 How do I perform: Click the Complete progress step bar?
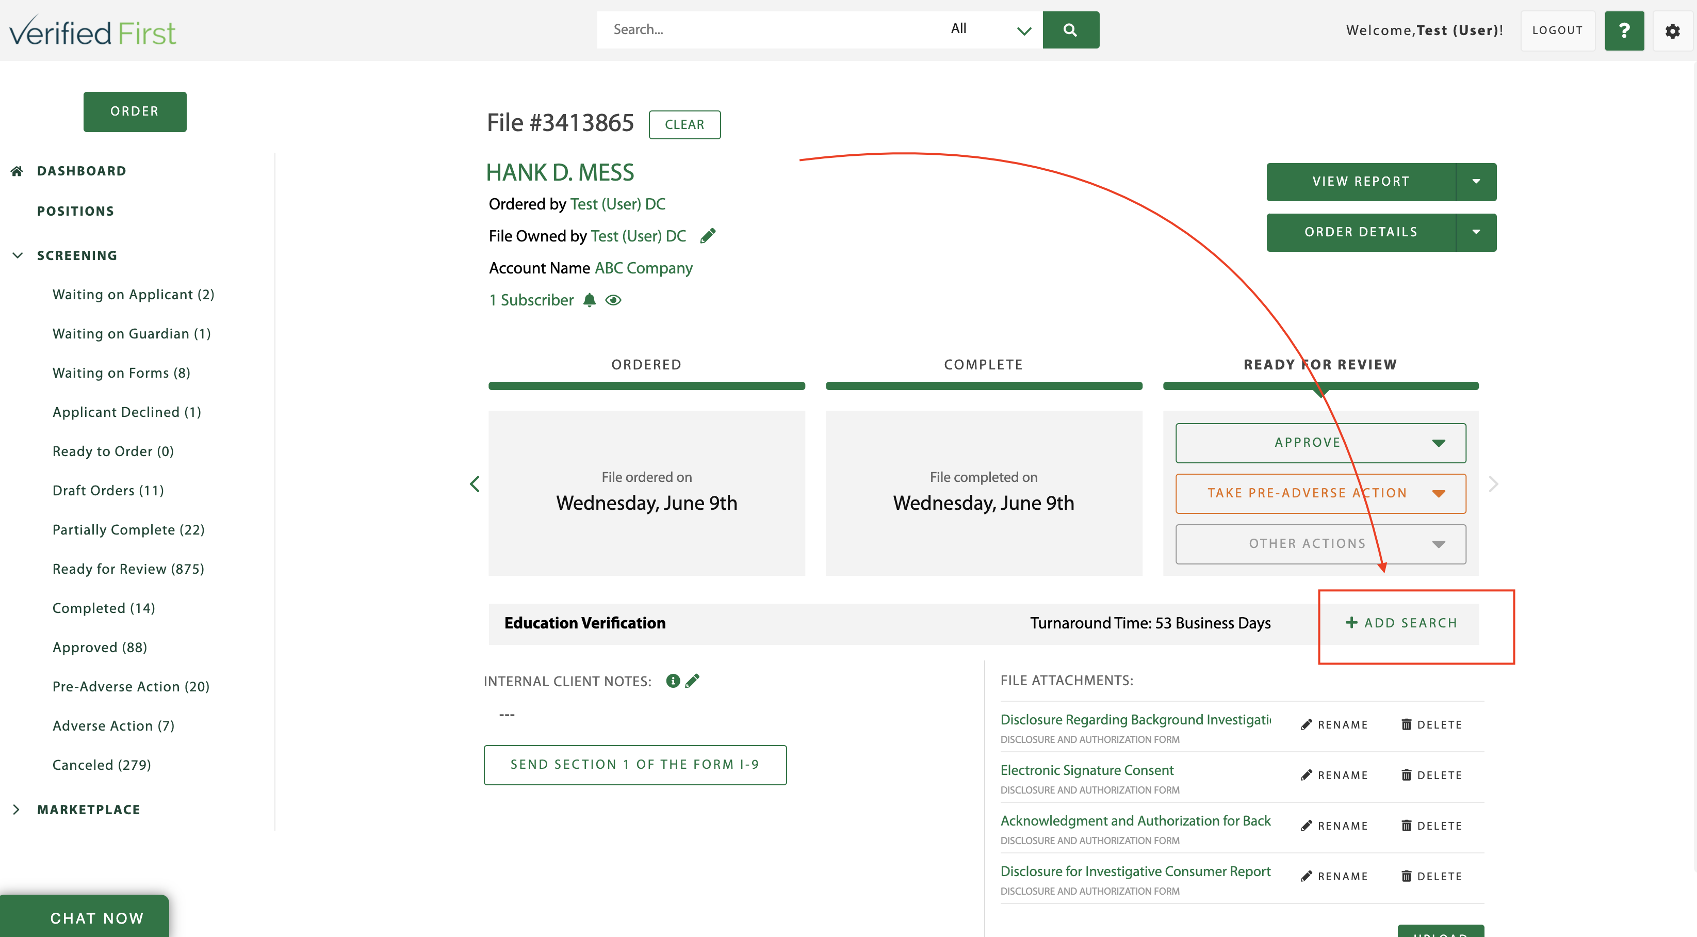click(x=984, y=385)
